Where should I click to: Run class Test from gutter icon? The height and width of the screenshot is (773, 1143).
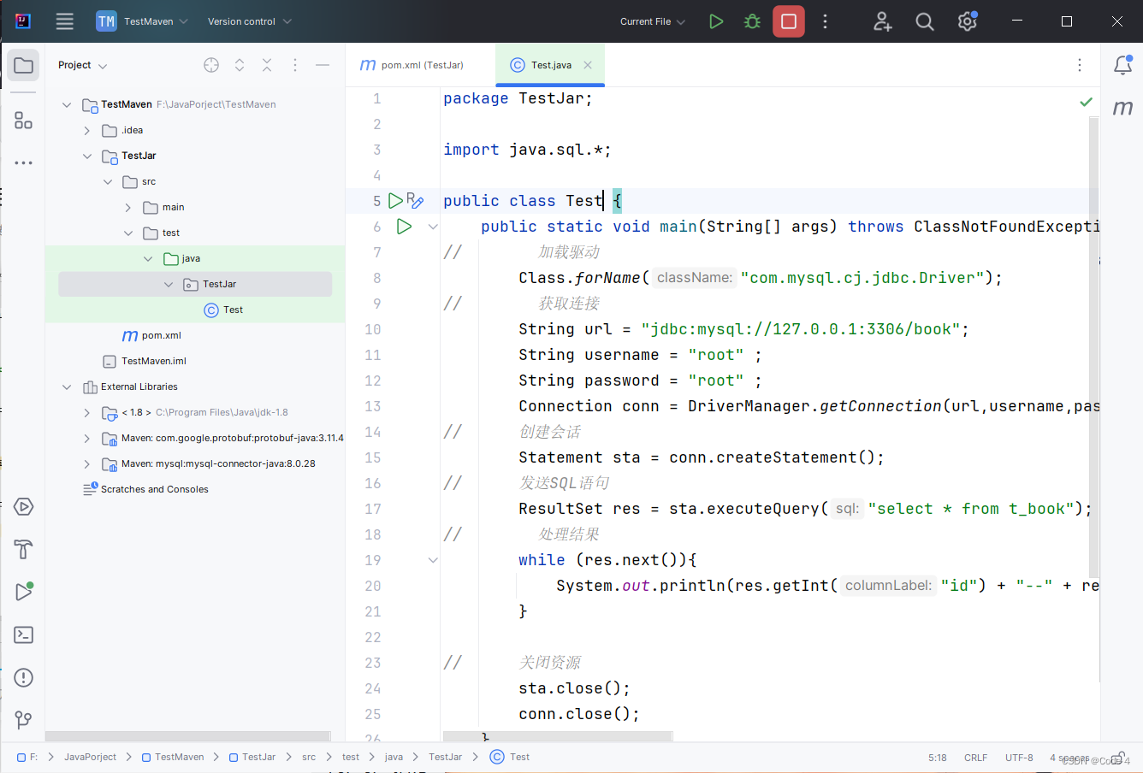[395, 201]
